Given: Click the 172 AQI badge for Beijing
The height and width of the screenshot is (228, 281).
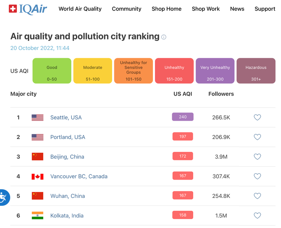Looking at the screenshot, I should click(183, 156).
